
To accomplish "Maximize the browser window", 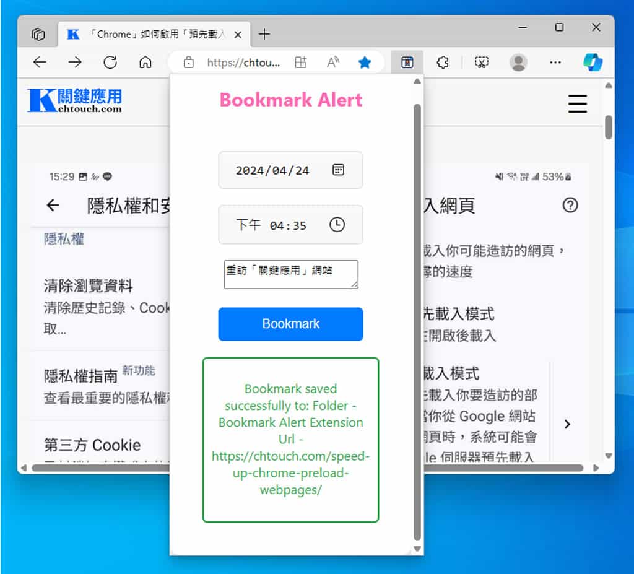I will 559,27.
